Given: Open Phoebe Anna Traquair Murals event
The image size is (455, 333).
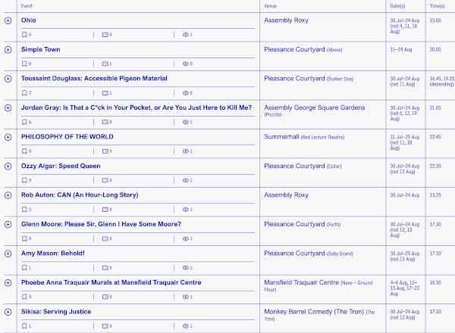Looking at the screenshot, I should (111, 282).
